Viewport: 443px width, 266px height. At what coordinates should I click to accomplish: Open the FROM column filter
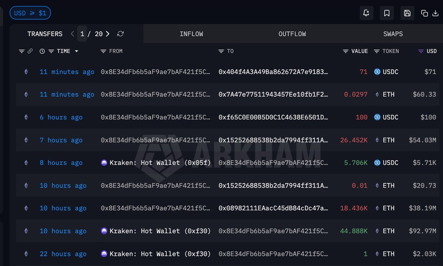pos(103,51)
